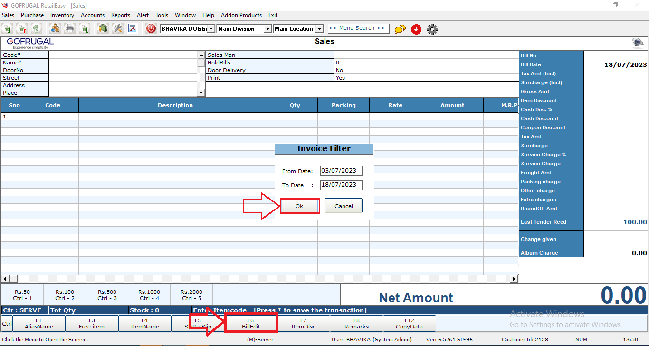
Task: Click the Menu Search box
Action: 358,28
